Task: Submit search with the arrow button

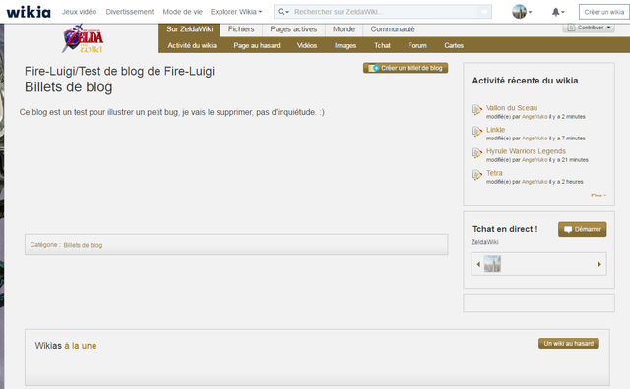Action: pyautogui.click(x=484, y=12)
